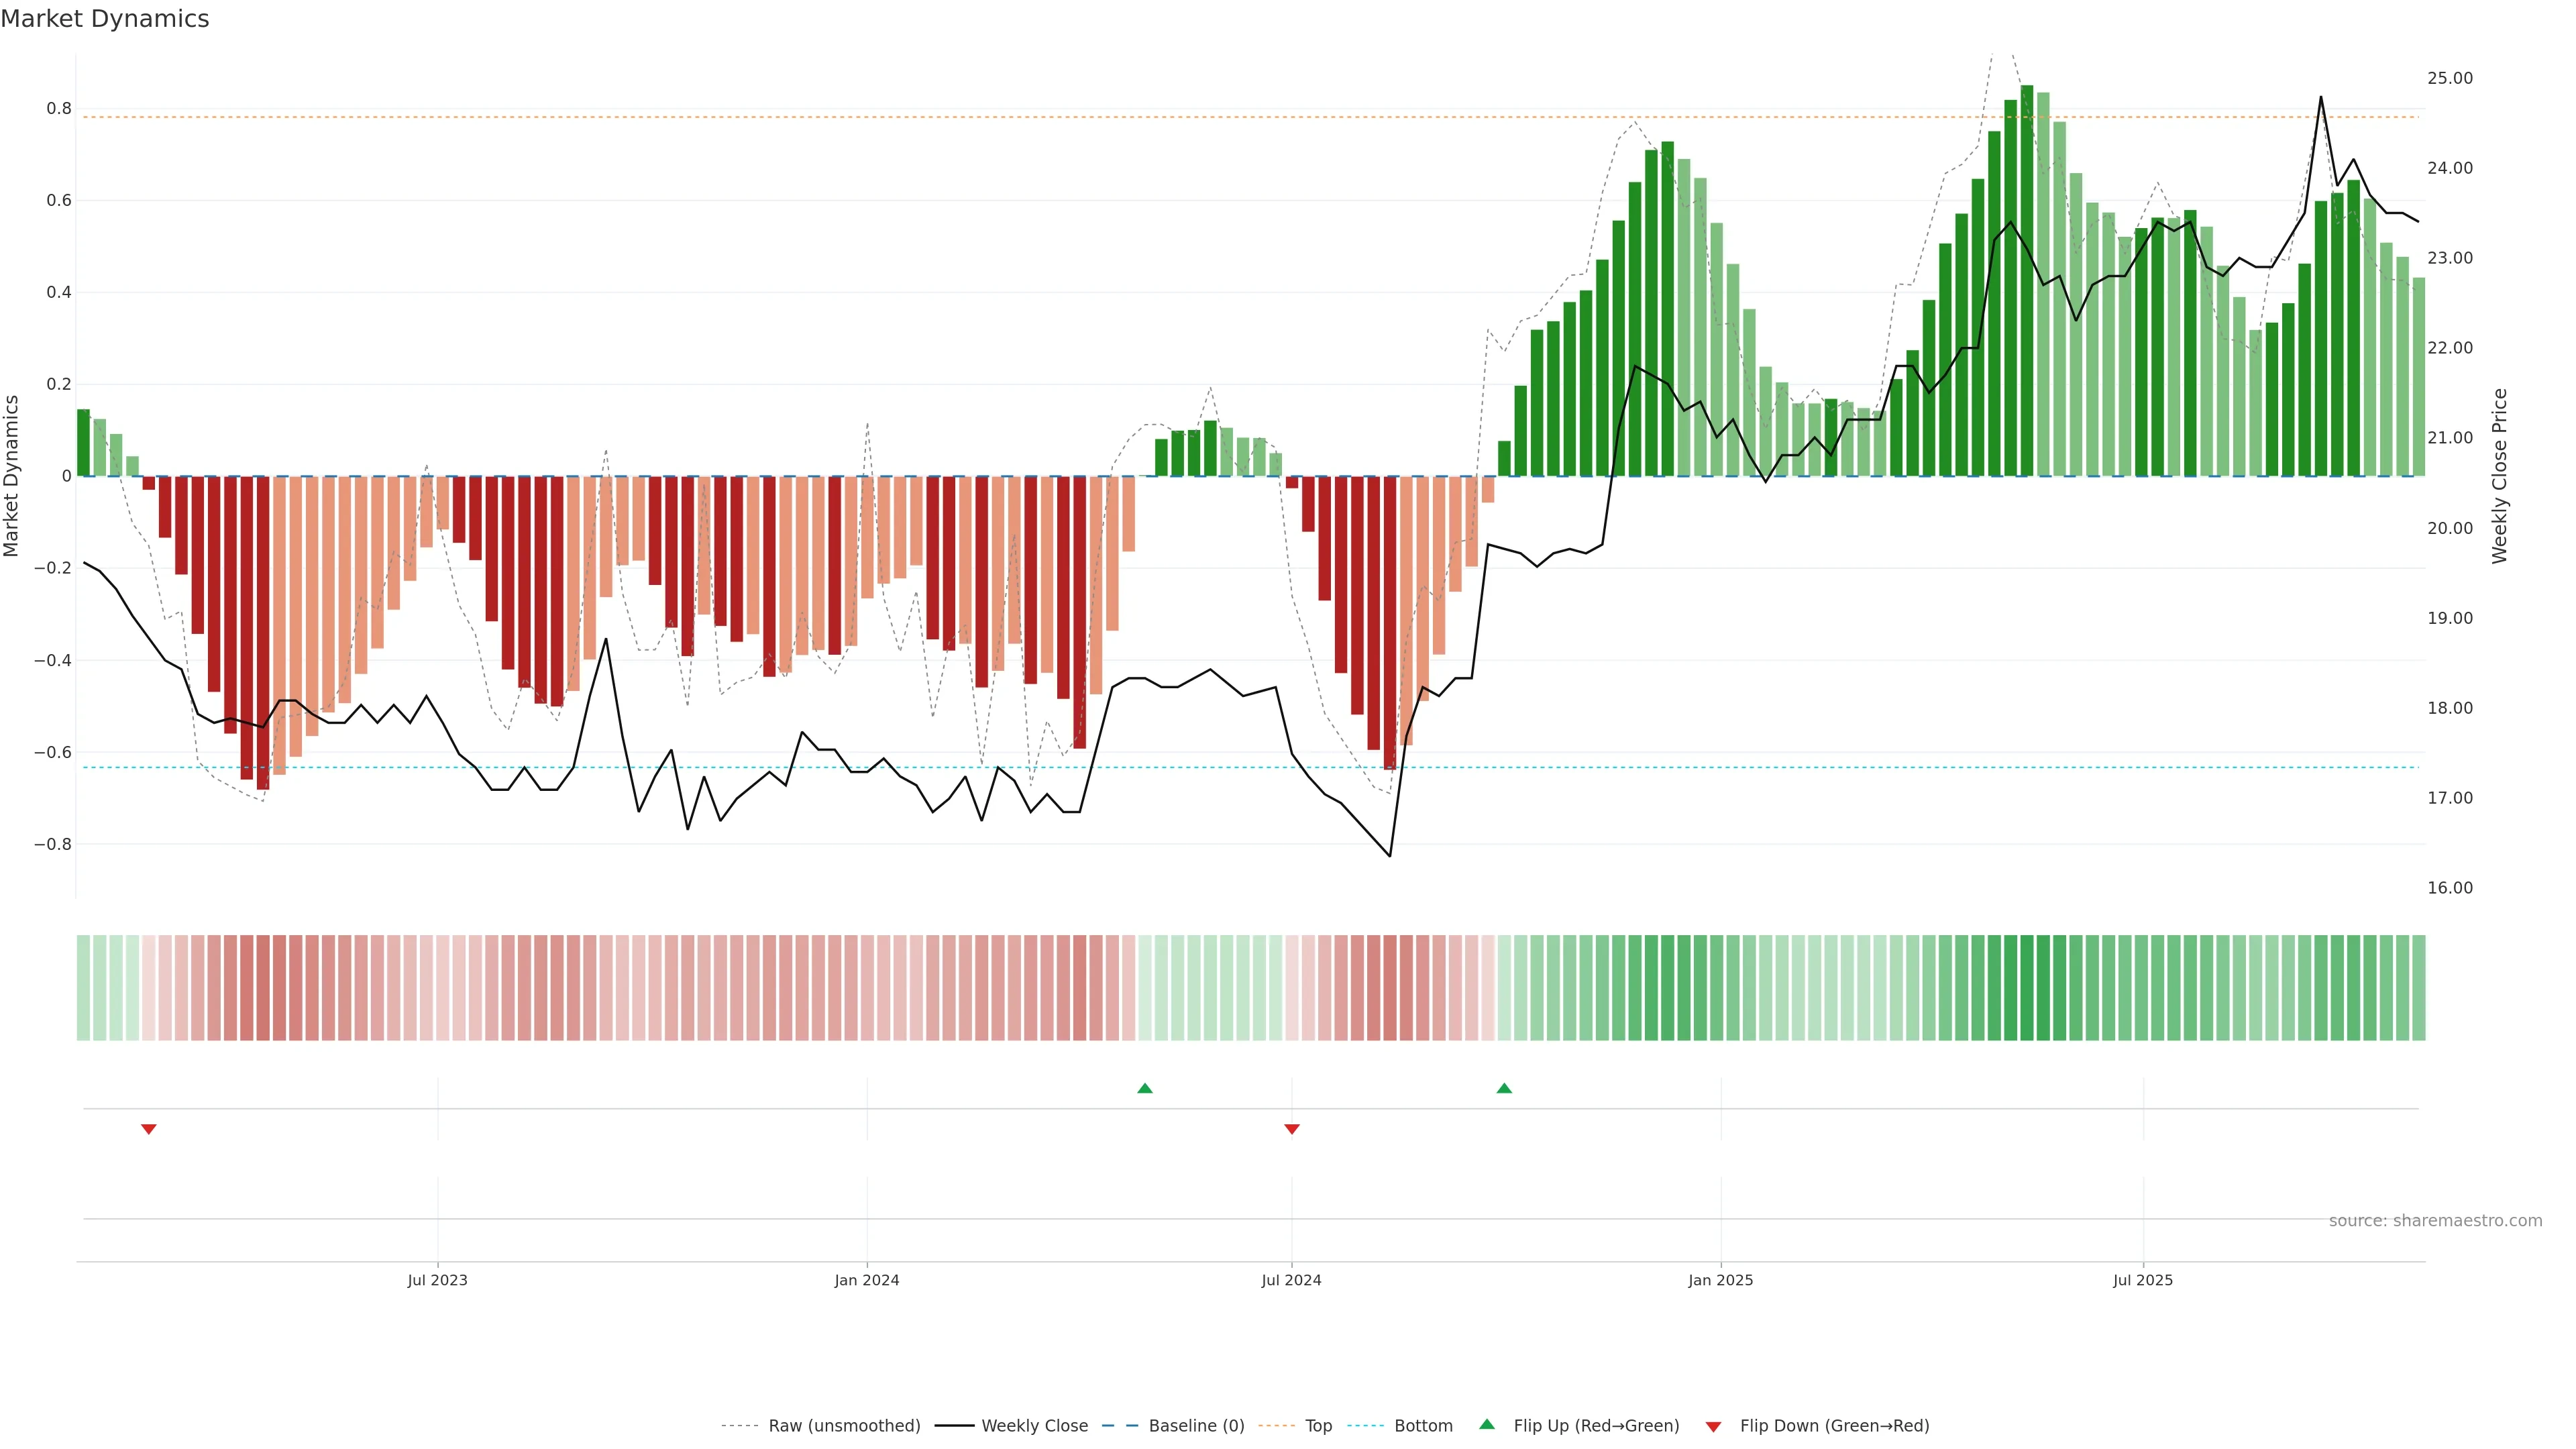Toggle the Weekly Close legend entry

point(1034,1426)
